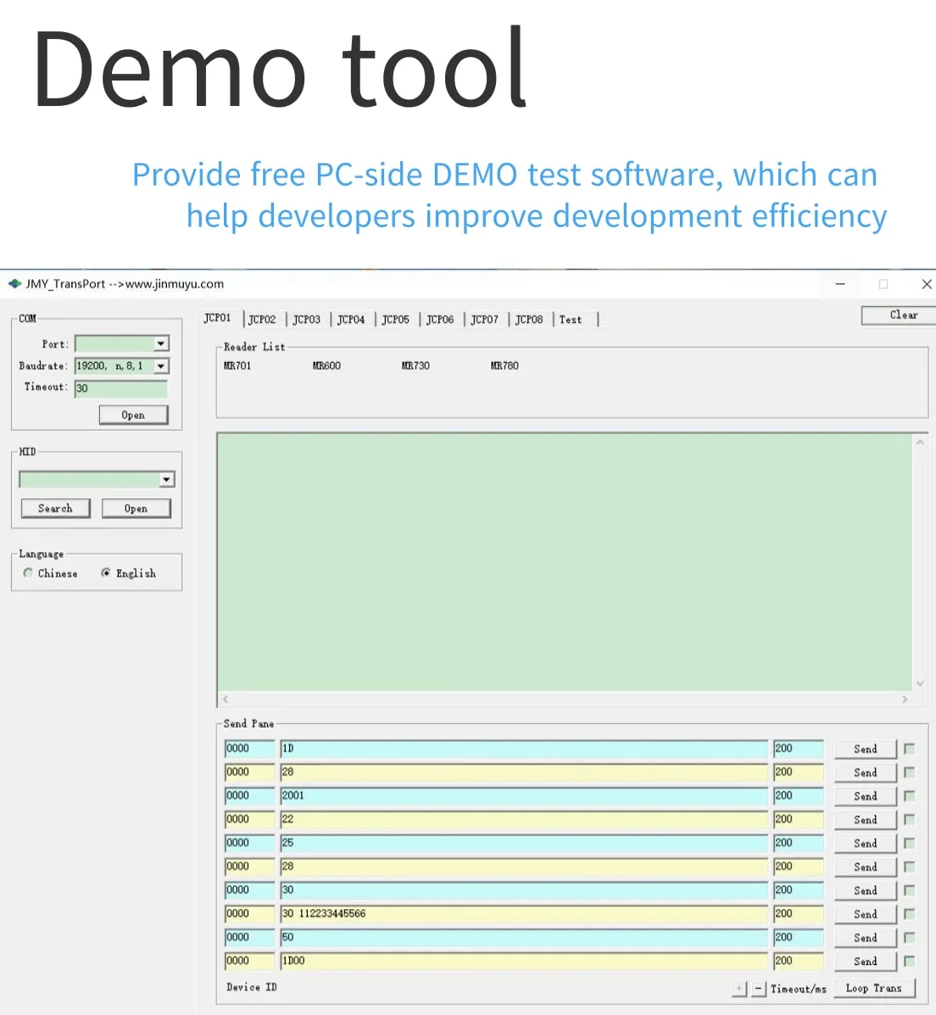This screenshot has width=936, height=1015.
Task: Switch to the JCP06 tab
Action: (440, 319)
